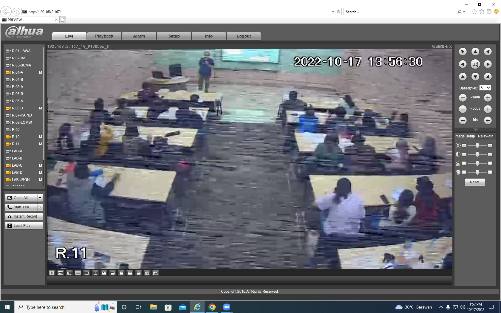Select the 25-window layout icon
Image resolution: width=501 pixels, height=313 pixels.
(156, 273)
